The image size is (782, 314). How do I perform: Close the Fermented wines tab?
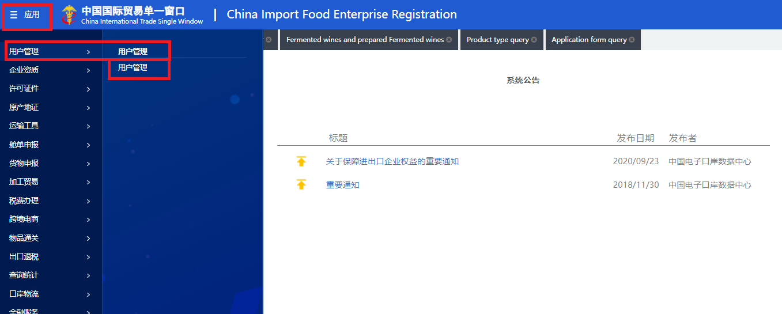(449, 40)
